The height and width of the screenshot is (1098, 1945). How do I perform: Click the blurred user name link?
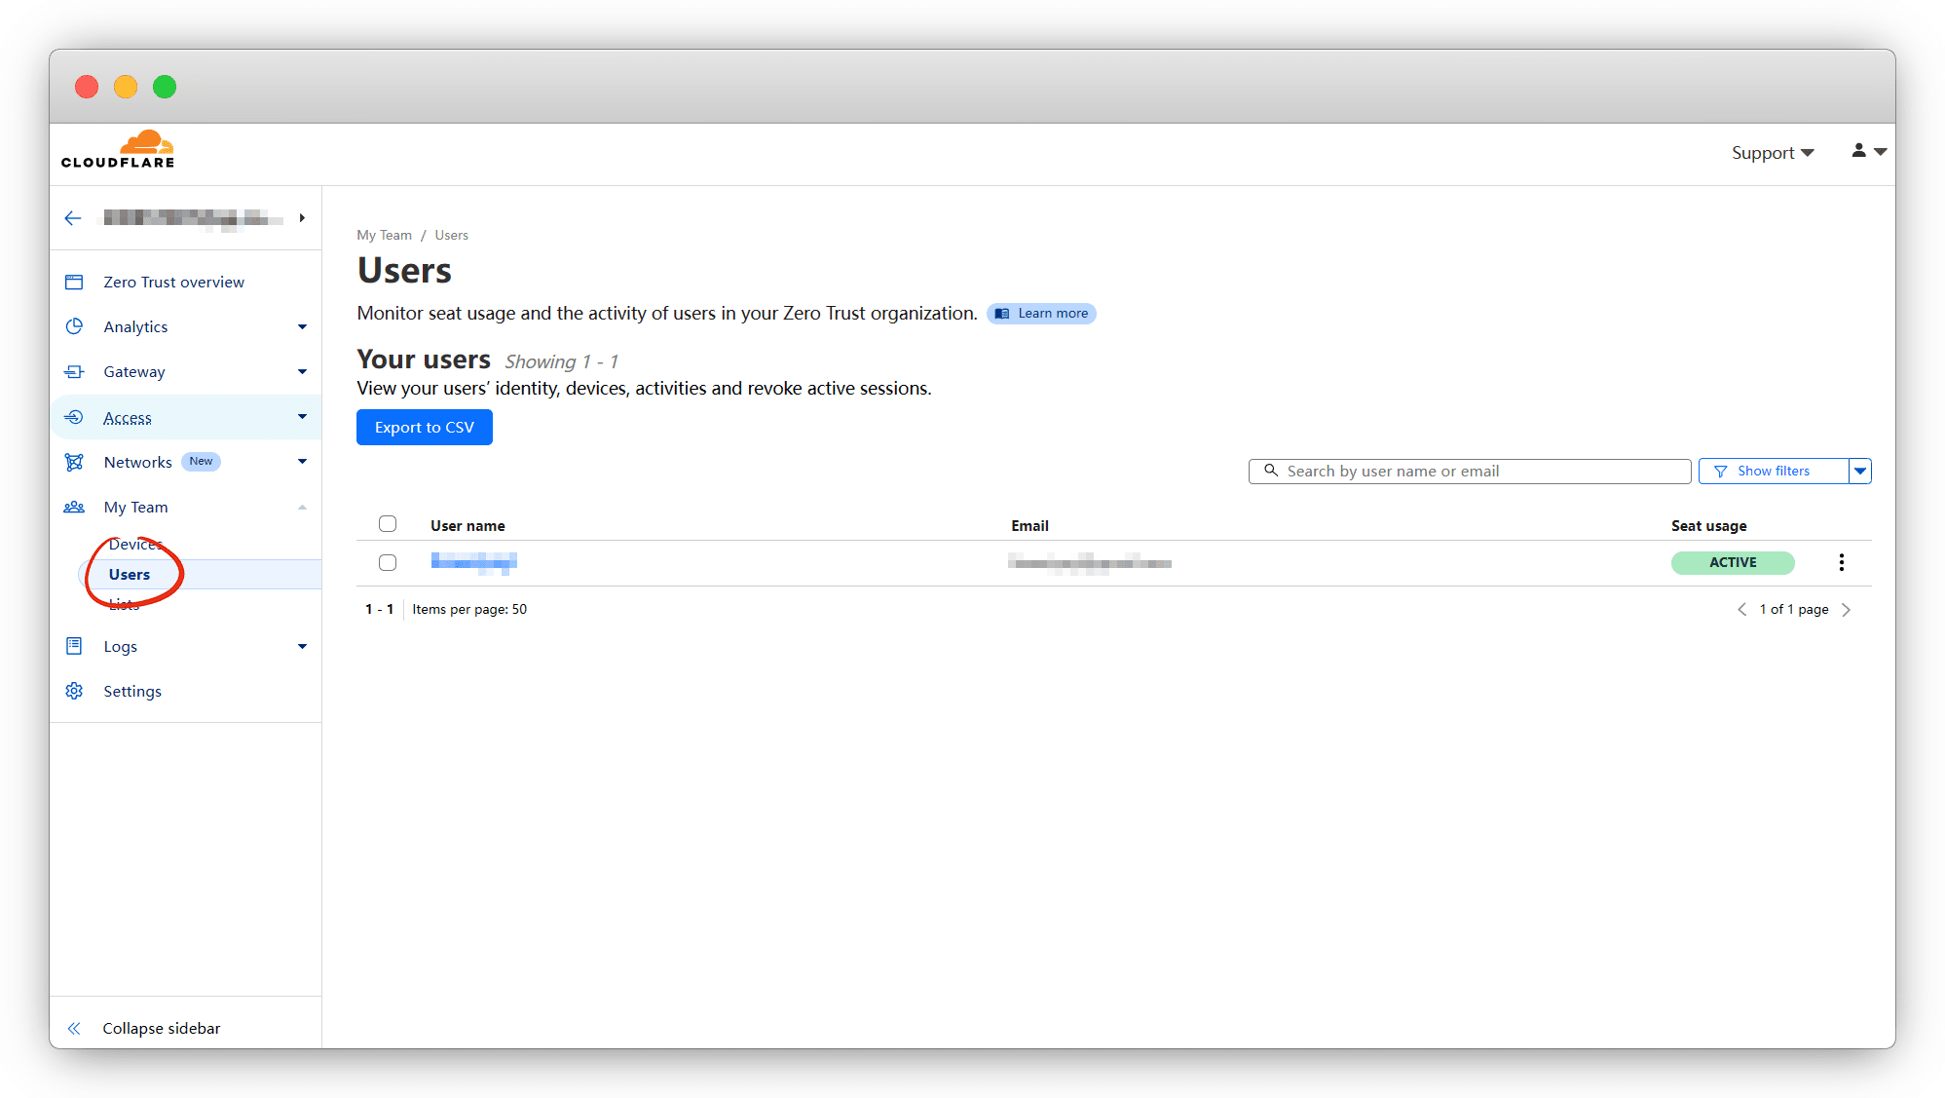tap(473, 562)
